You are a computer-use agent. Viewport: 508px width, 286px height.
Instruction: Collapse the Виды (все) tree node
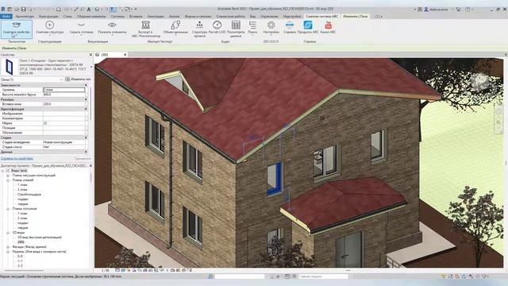[x=3, y=171]
